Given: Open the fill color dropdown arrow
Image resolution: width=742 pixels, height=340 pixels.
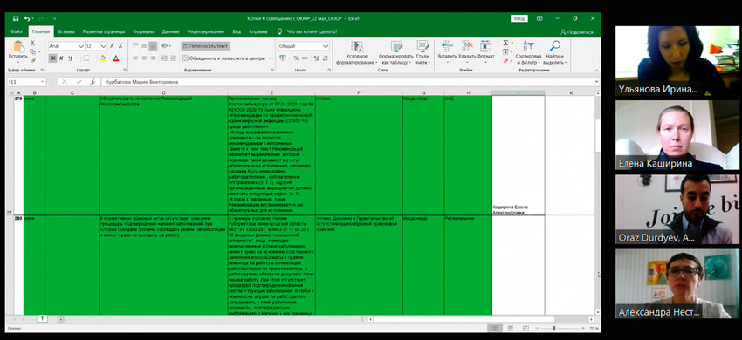Looking at the screenshot, I should pos(108,58).
